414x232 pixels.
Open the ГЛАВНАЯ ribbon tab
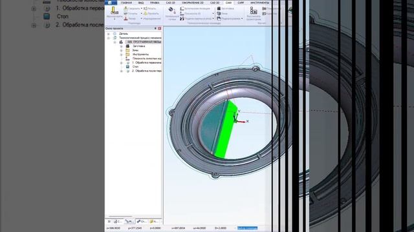click(x=126, y=3)
